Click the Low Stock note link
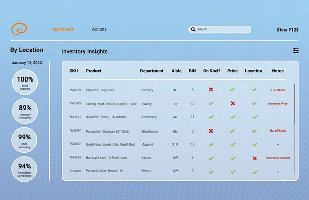This screenshot has height=200, width=309. (x=278, y=90)
